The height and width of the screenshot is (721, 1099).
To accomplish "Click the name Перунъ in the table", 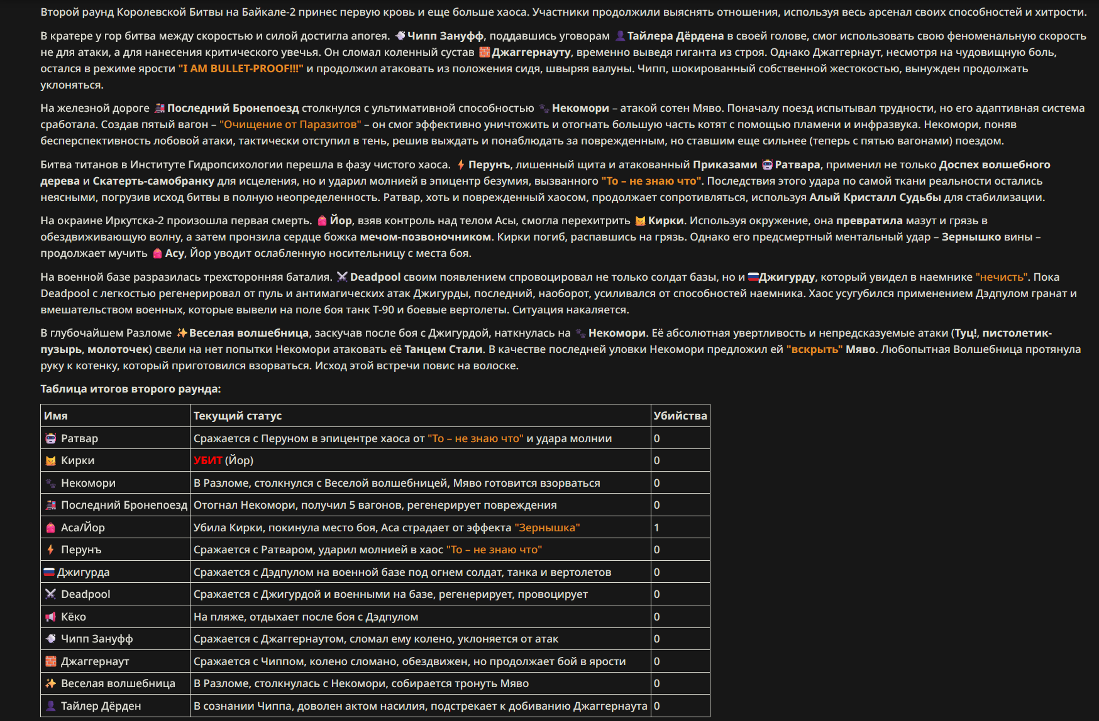I will point(81,550).
